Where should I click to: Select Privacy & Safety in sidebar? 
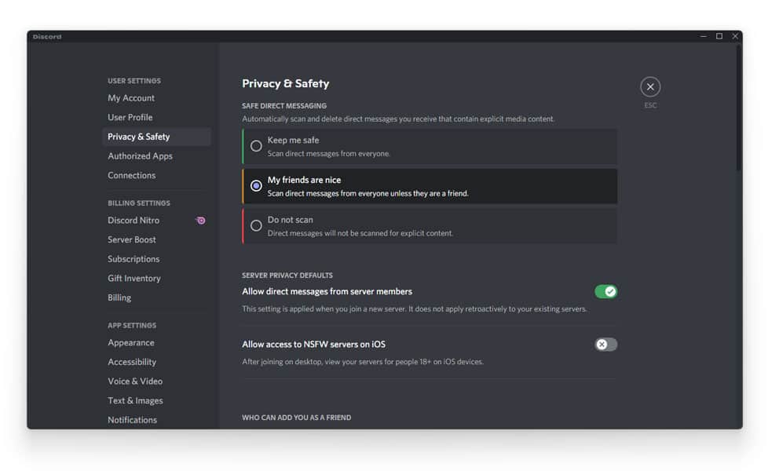pyautogui.click(x=156, y=137)
